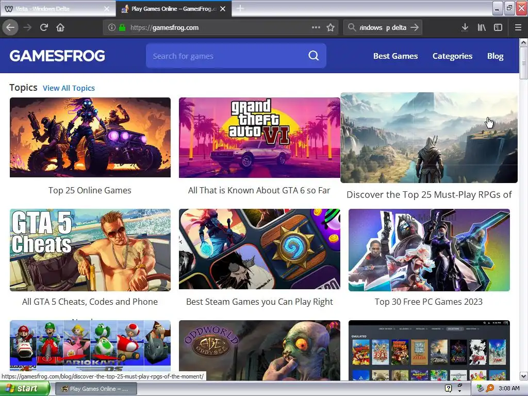Click the page scrollbar down arrow
The width and height of the screenshot is (528, 396).
(523, 376)
